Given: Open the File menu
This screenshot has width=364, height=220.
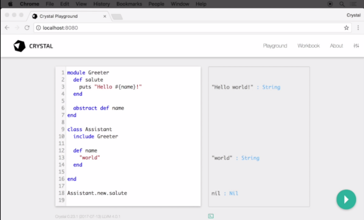Looking at the screenshot, I should click(x=50, y=4).
